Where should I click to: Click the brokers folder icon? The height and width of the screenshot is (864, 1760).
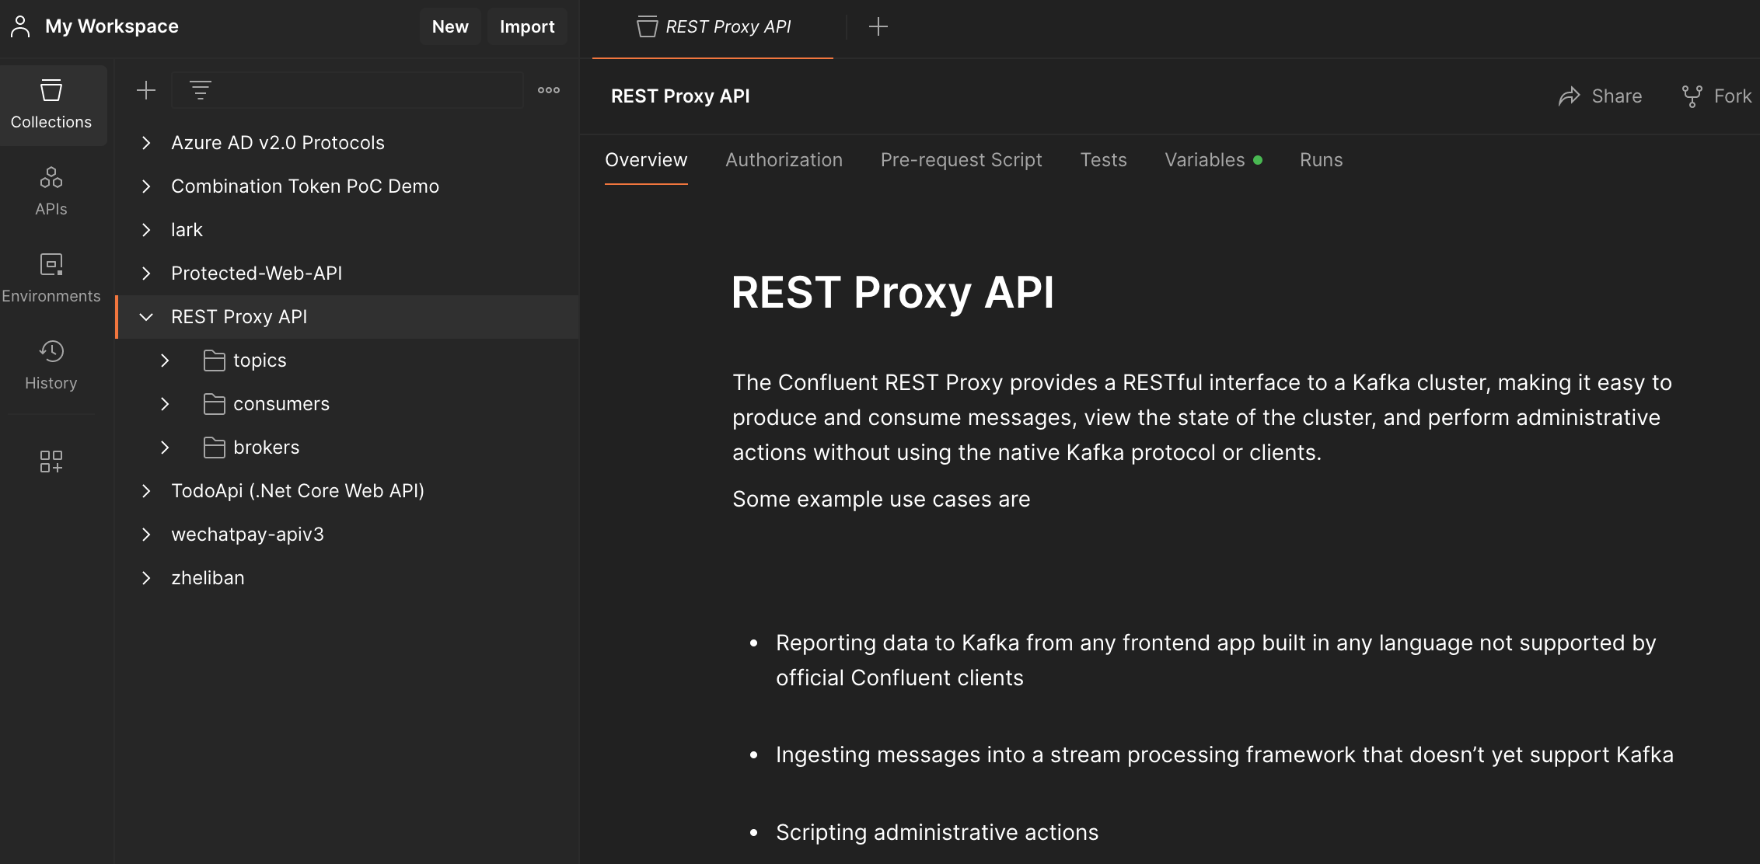click(x=214, y=448)
